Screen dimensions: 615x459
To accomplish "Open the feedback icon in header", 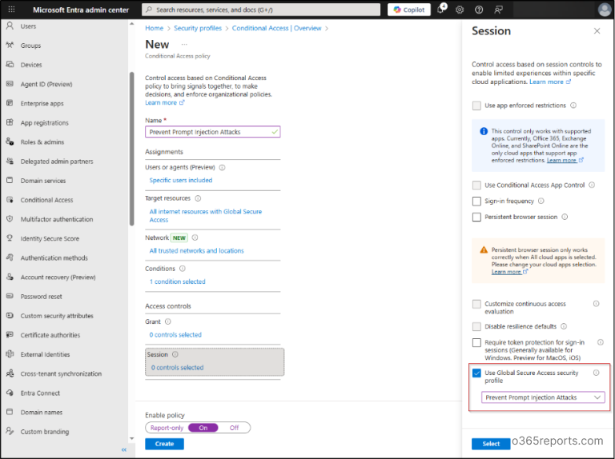I will [x=498, y=10].
